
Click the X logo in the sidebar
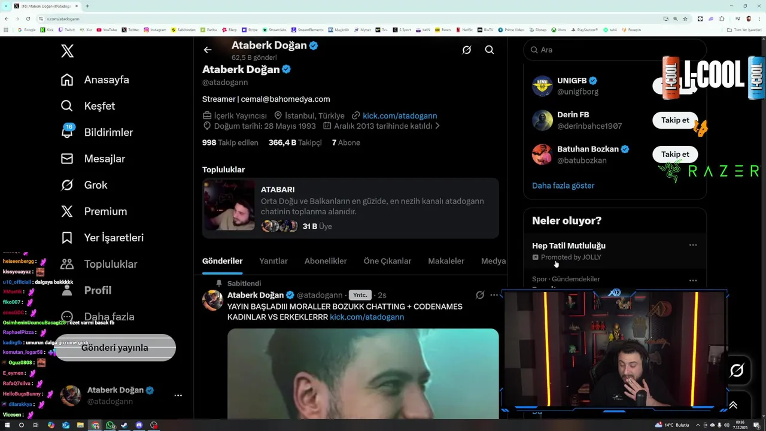point(67,51)
